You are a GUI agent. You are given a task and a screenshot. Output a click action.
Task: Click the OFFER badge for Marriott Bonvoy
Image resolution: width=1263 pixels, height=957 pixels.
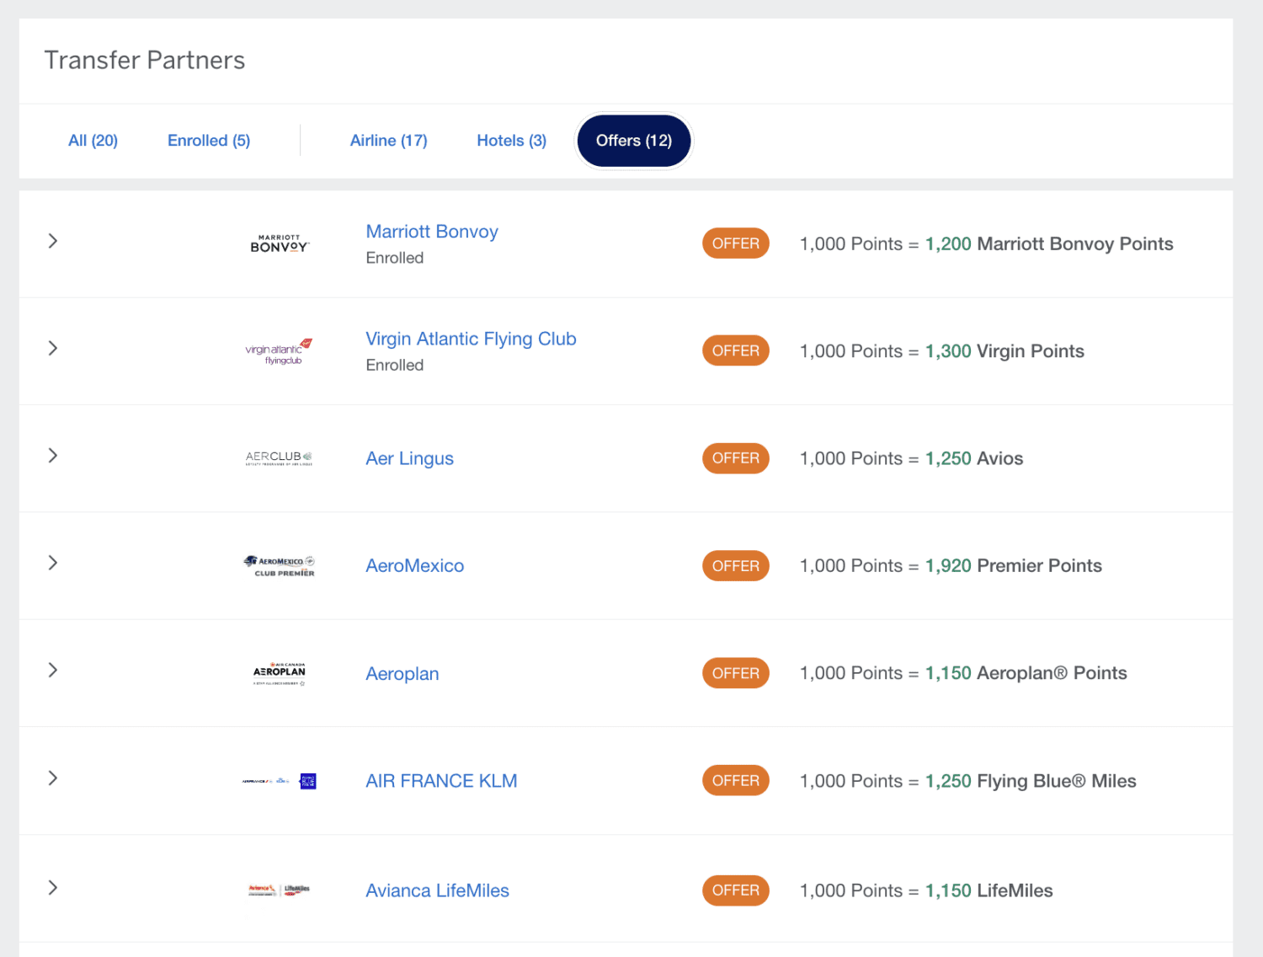click(x=736, y=243)
